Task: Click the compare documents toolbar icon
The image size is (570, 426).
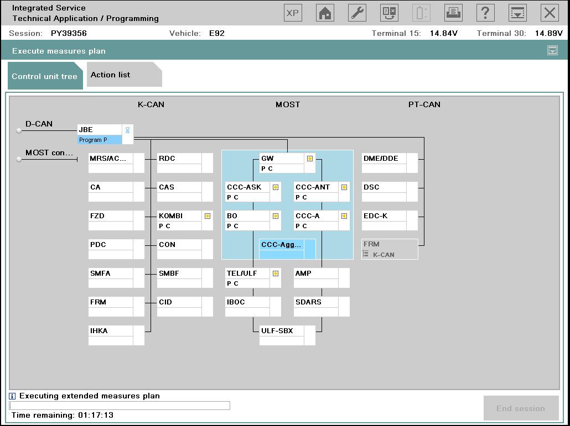Action: pyautogui.click(x=389, y=13)
